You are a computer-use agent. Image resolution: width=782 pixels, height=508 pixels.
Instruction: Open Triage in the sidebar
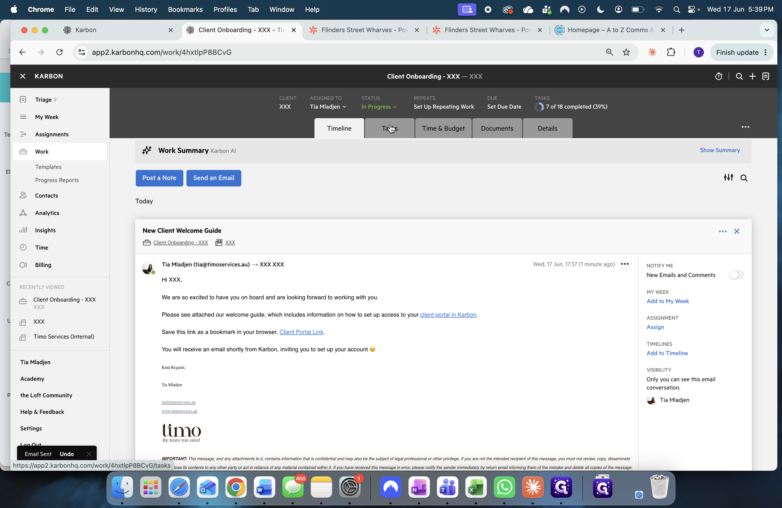pos(60,100)
